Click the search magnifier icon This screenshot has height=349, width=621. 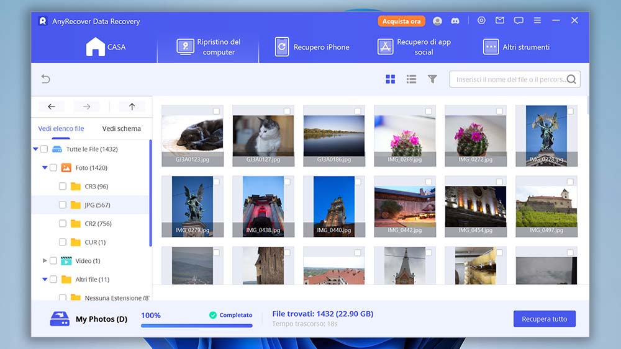click(x=571, y=79)
